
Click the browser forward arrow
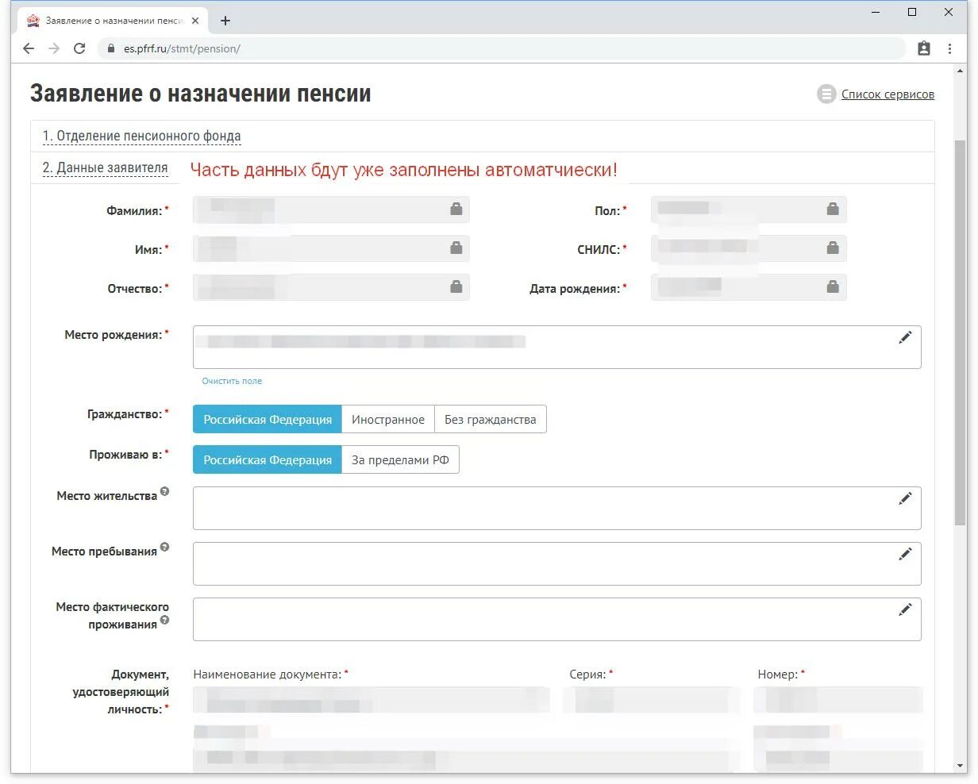(54, 48)
